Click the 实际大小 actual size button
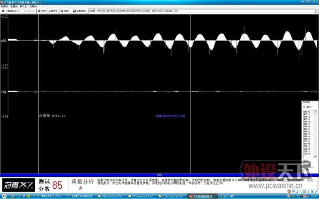 53,11
